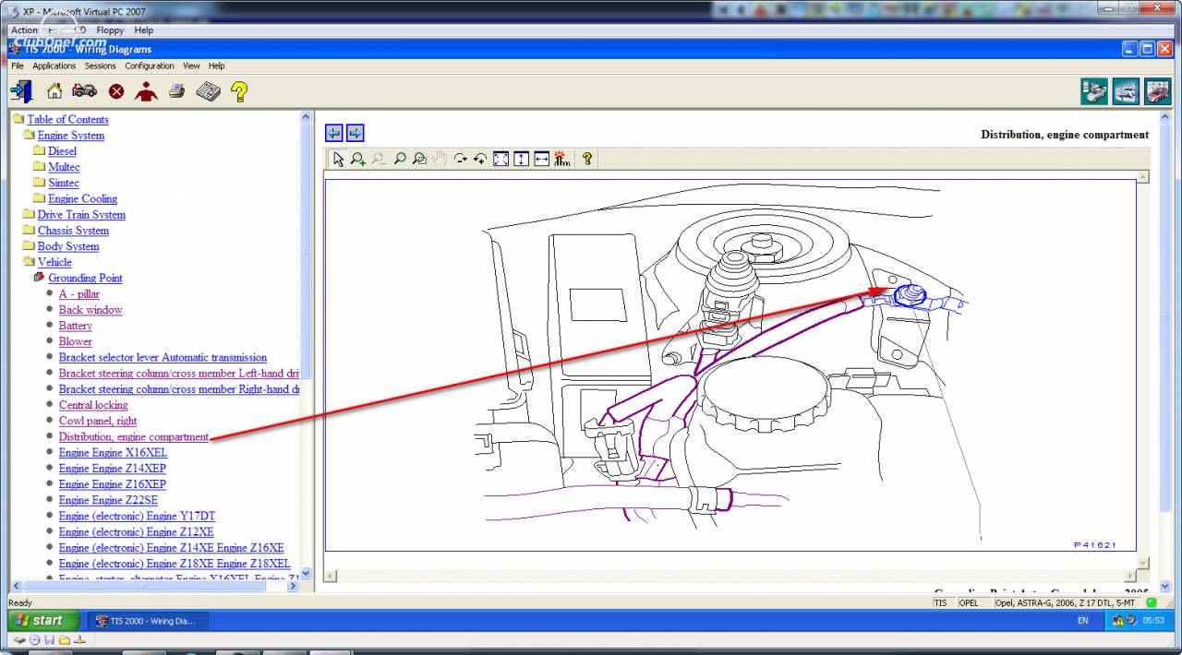Click the exit door icon in main toolbar
Screen dimensions: 1182x655
pos(21,90)
